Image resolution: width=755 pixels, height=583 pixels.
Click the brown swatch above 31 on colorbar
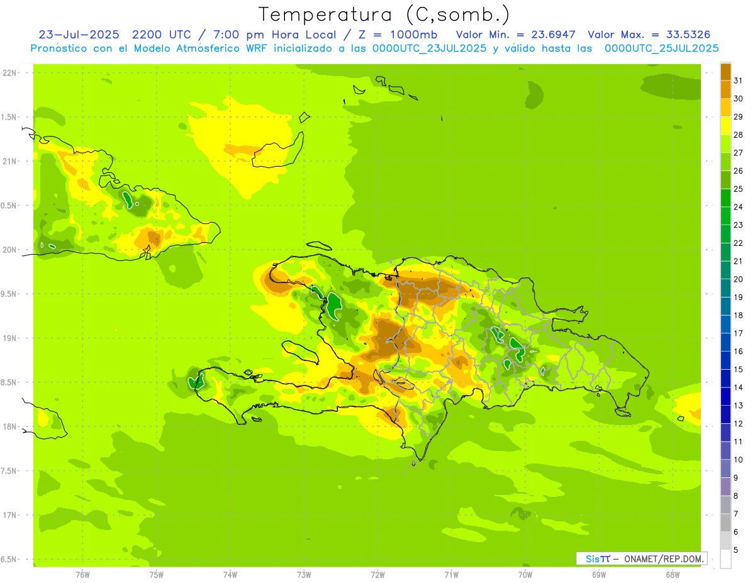pyautogui.click(x=725, y=72)
